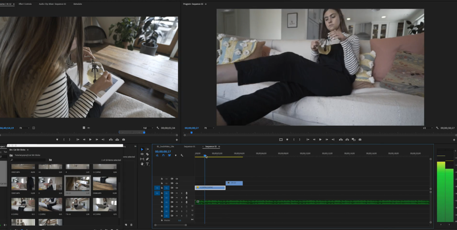Switch to Audio Clip Mixer tab

coord(53,4)
